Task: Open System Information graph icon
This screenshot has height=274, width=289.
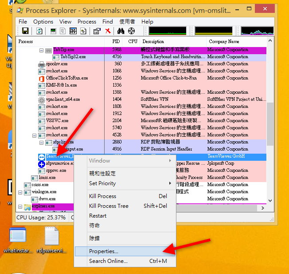Action: (53, 31)
